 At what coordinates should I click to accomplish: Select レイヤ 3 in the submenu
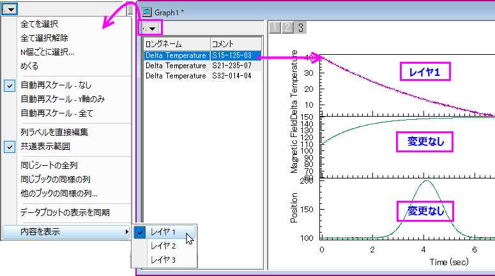pyautogui.click(x=165, y=260)
